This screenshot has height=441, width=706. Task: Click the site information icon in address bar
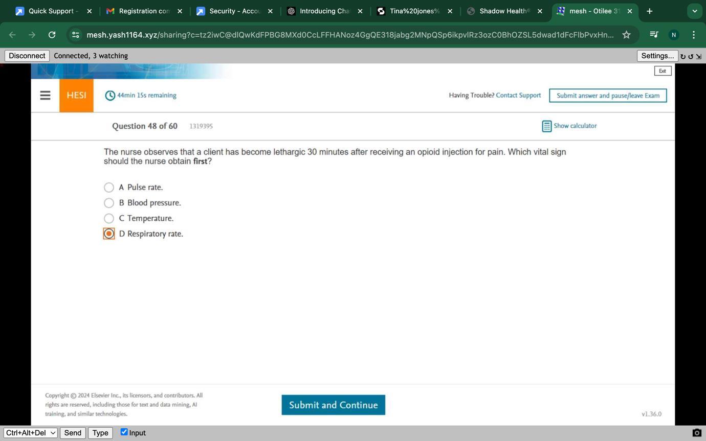click(x=75, y=35)
